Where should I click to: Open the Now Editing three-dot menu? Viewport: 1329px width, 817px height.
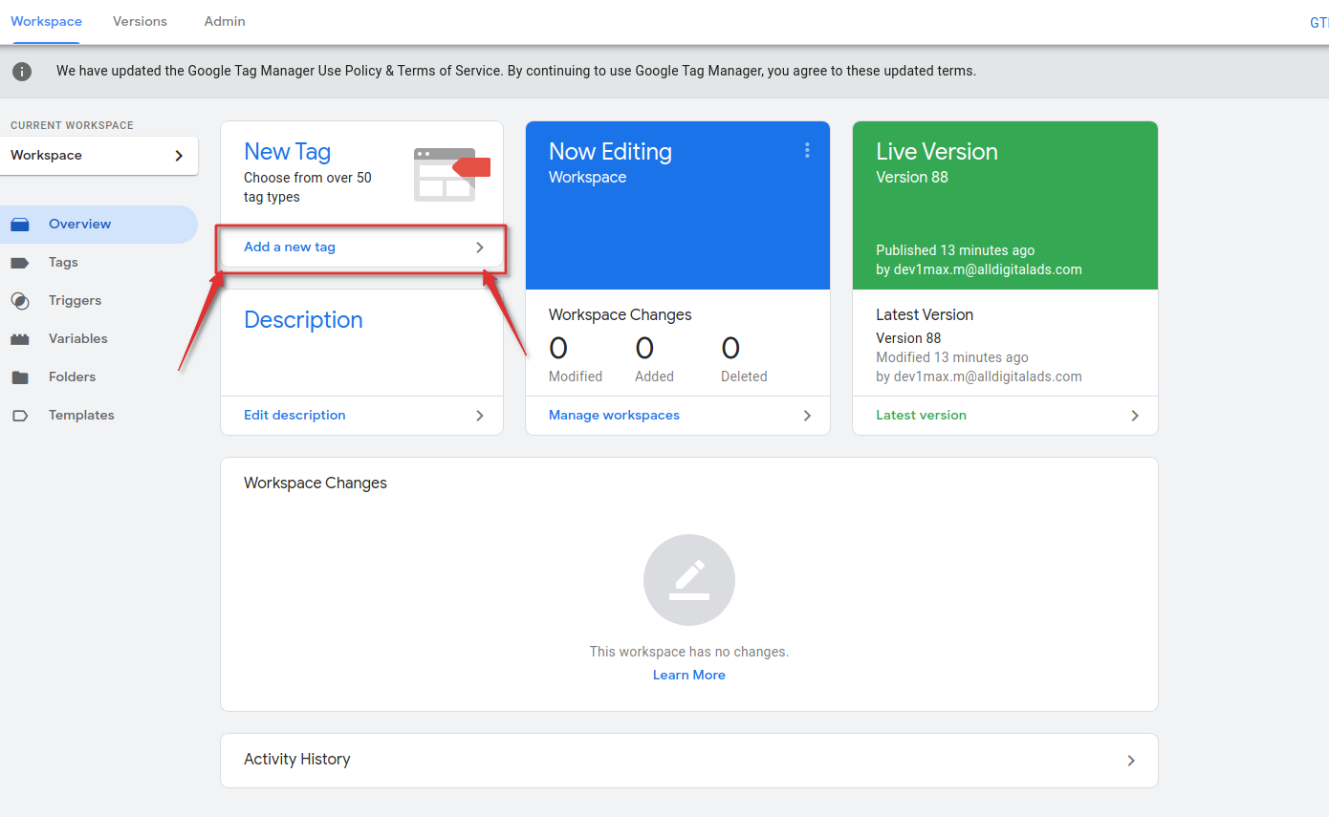807,150
